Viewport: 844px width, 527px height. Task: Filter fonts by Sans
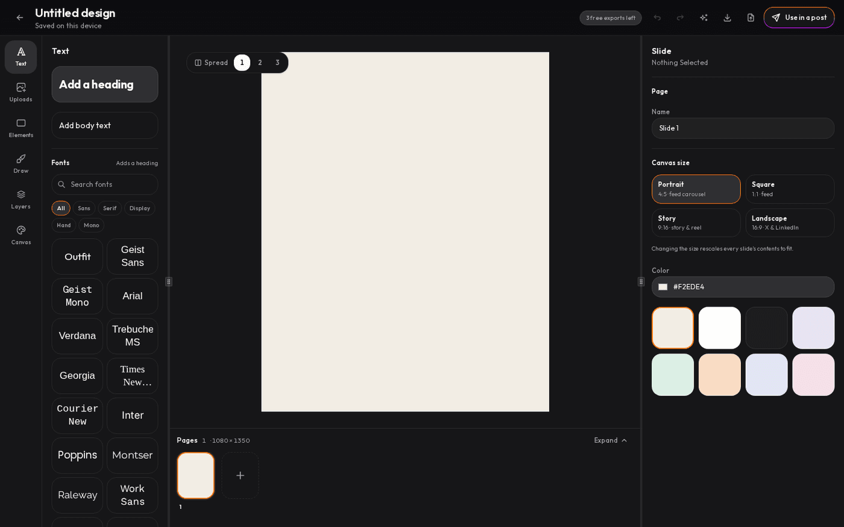84,208
